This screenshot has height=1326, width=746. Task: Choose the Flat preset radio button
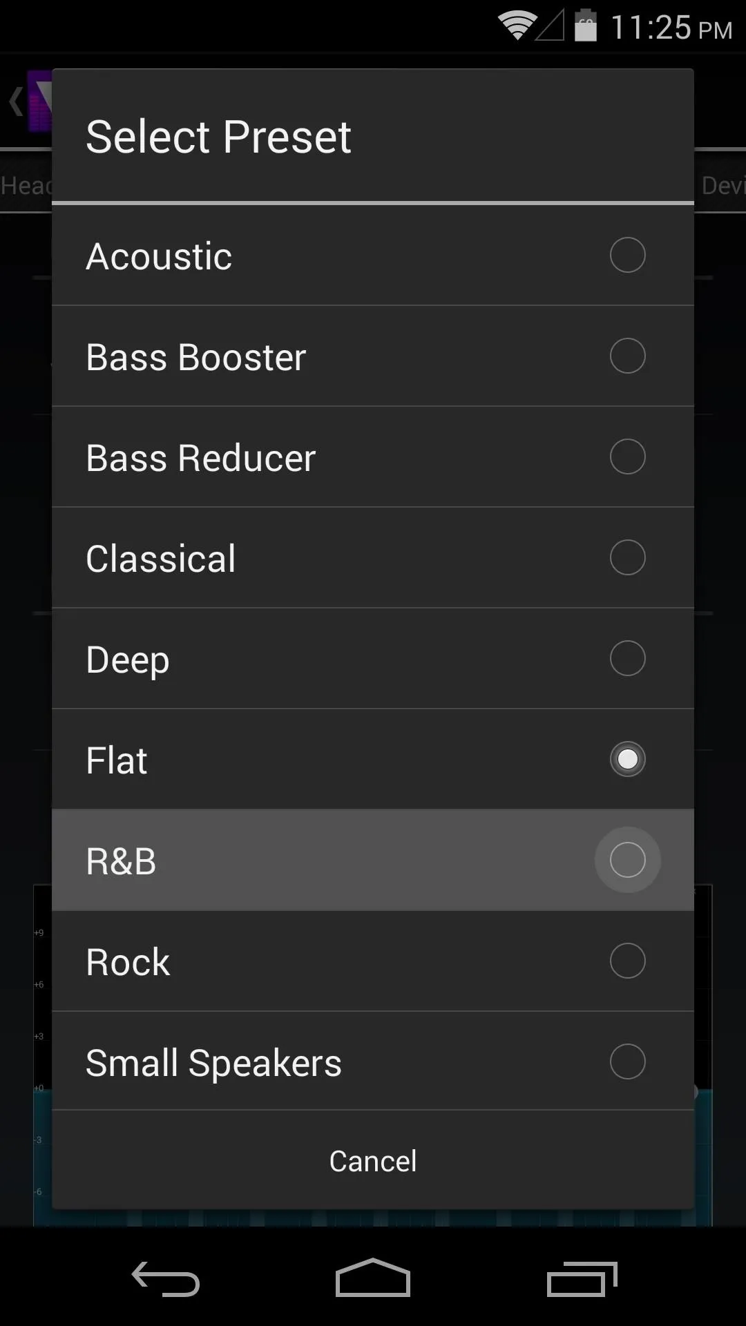pyautogui.click(x=627, y=759)
